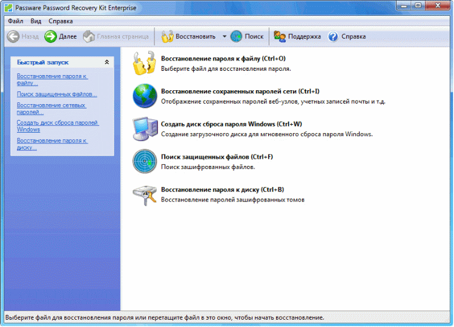Click the broken padlocks file recovery icon
Screen dimensions: 454x327
point(145,63)
